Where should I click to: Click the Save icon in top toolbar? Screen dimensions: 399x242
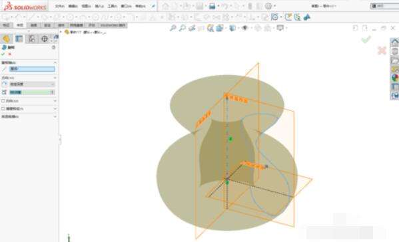(x=199, y=6)
